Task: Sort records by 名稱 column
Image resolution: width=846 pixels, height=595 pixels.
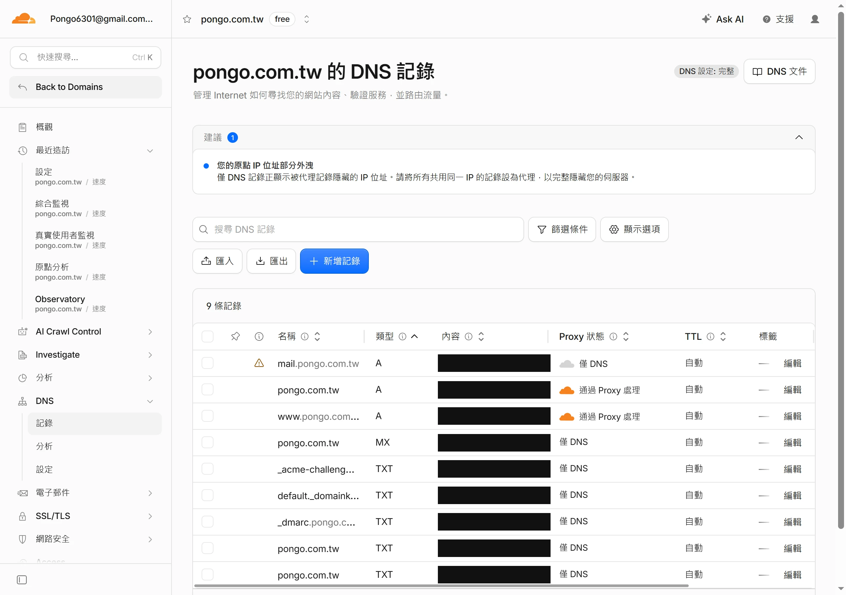Action: (x=317, y=336)
